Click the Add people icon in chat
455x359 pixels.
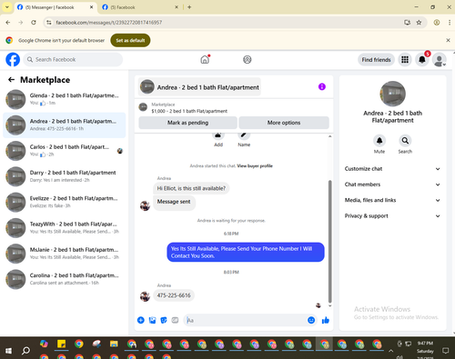[x=218, y=135]
